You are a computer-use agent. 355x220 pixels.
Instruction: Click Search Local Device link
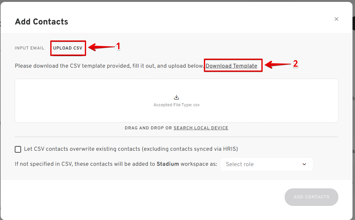[x=201, y=128]
